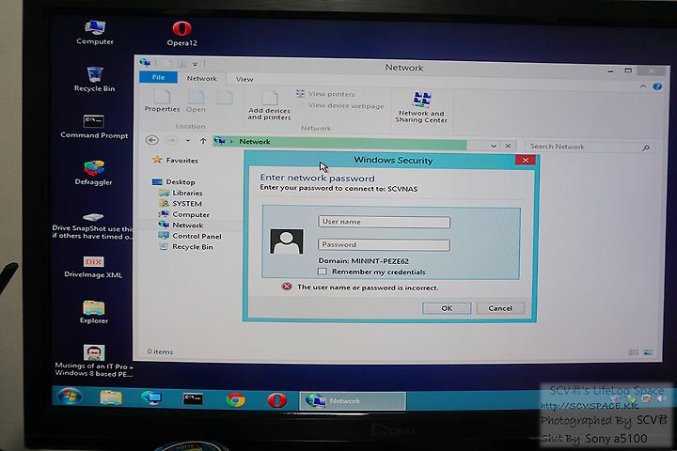Go forward with the Forward arrow
This screenshot has height=451, width=677.
171,141
